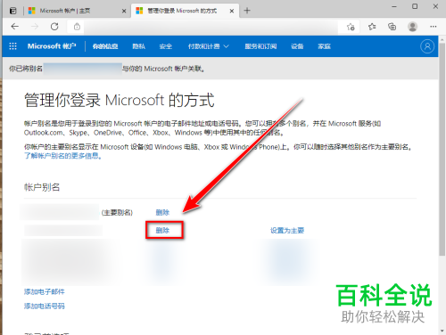Click the 帐户别名 section heading

(x=42, y=187)
